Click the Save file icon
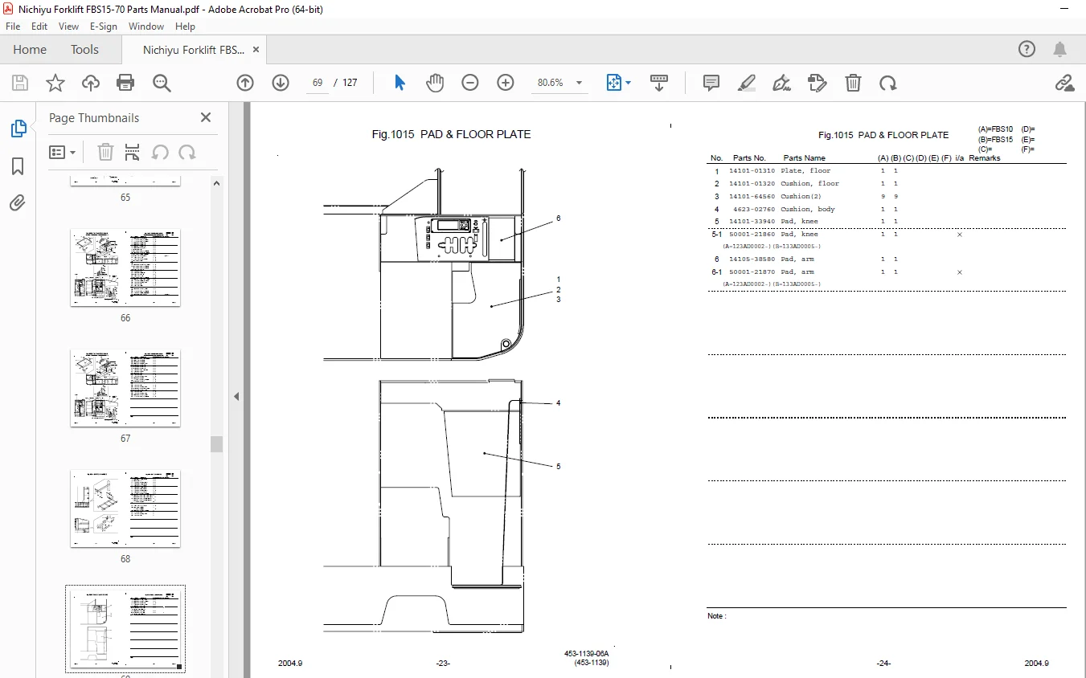The height and width of the screenshot is (678, 1086). [20, 83]
